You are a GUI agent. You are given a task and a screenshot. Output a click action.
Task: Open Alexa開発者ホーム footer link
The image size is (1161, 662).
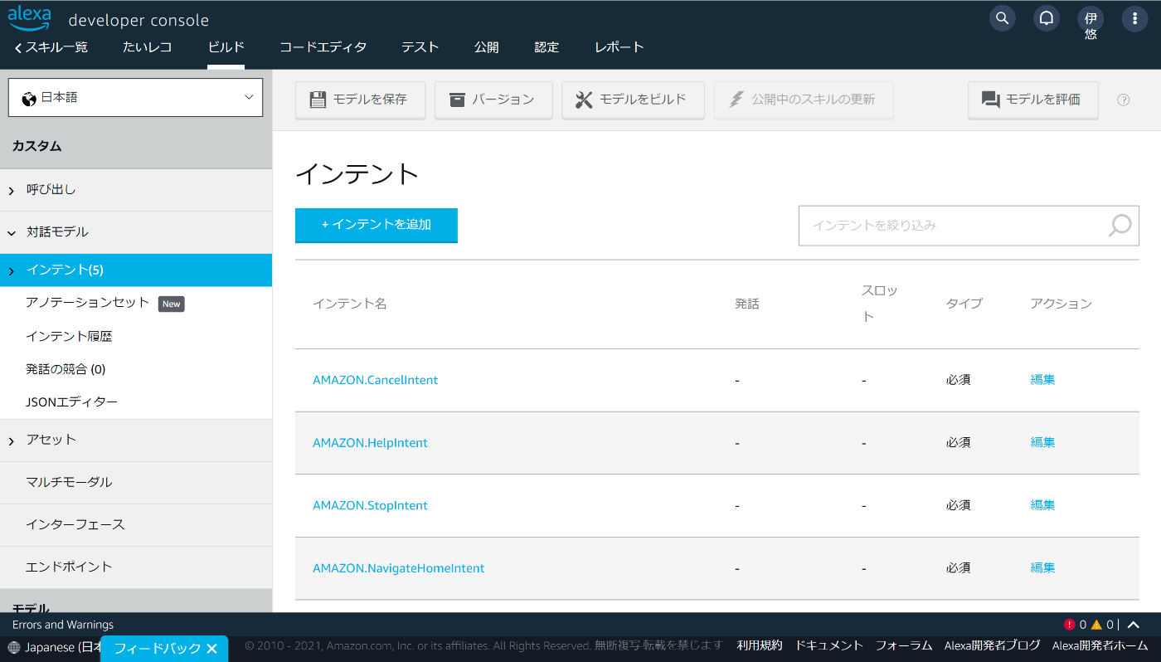(1100, 645)
